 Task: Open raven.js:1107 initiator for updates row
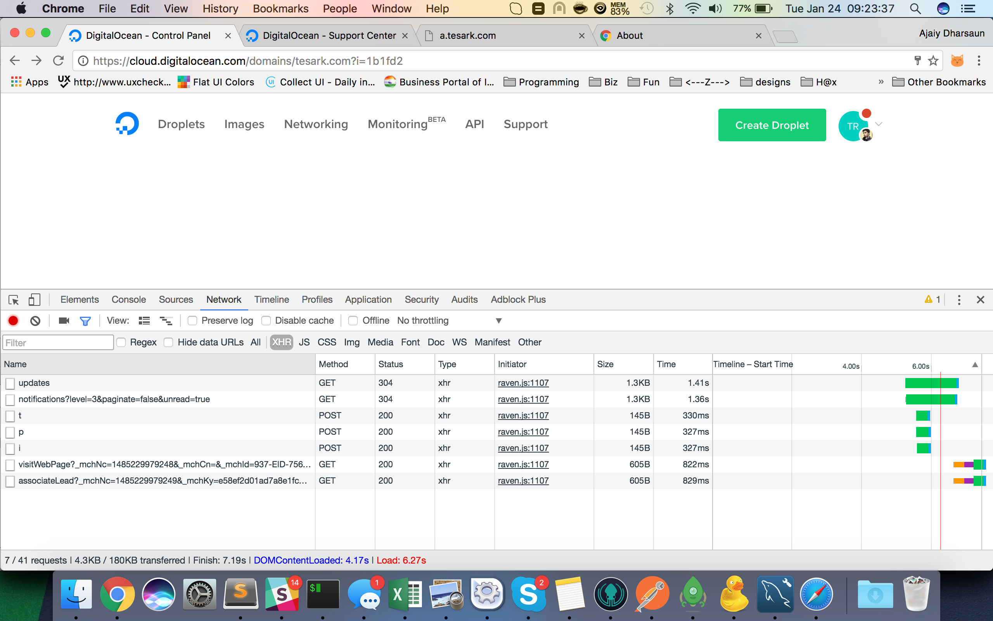click(523, 383)
